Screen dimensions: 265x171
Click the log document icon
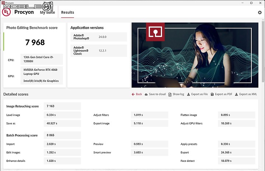tap(170, 94)
